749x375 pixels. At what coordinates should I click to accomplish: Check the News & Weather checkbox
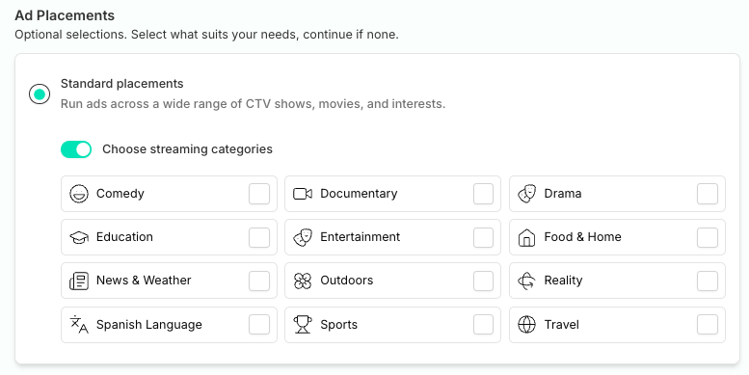click(x=259, y=281)
